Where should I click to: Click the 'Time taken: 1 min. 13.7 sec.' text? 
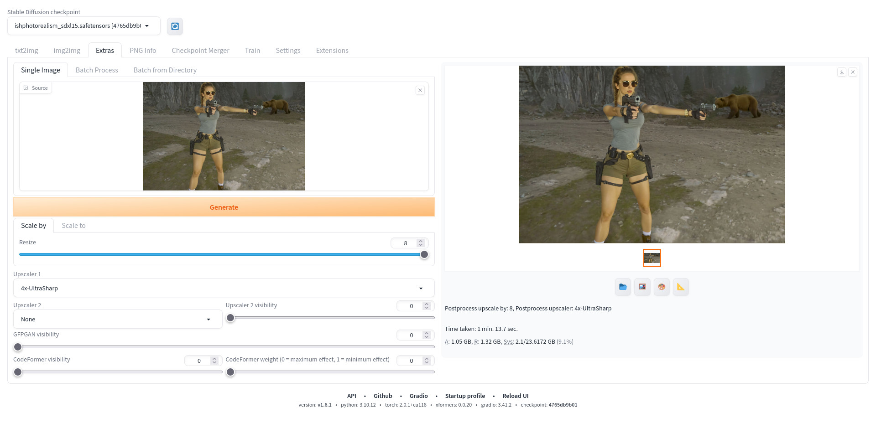481,329
